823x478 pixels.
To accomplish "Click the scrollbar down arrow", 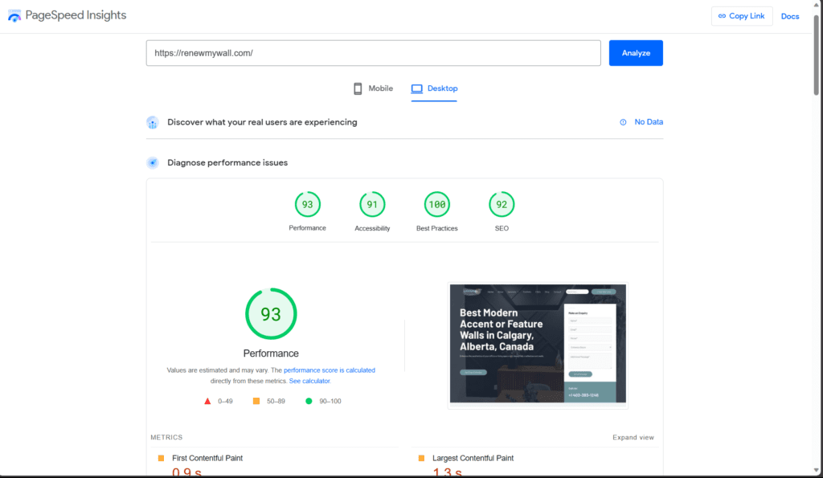I will tap(817, 470).
